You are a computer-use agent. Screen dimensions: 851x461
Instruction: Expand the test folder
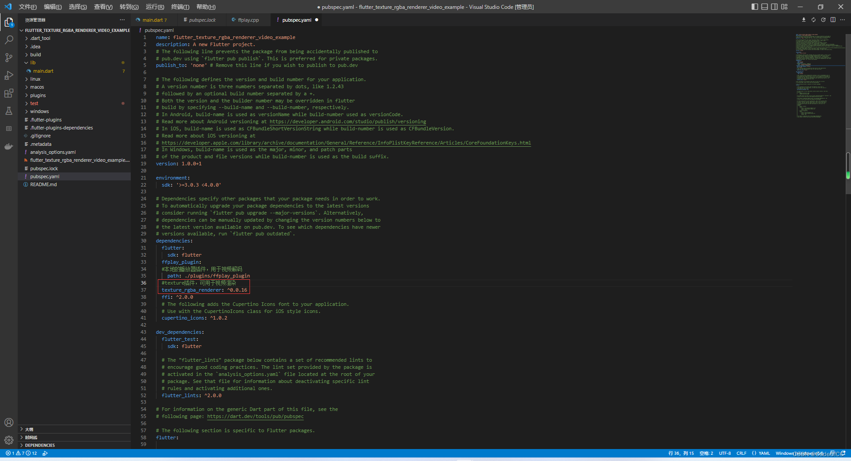coord(74,103)
